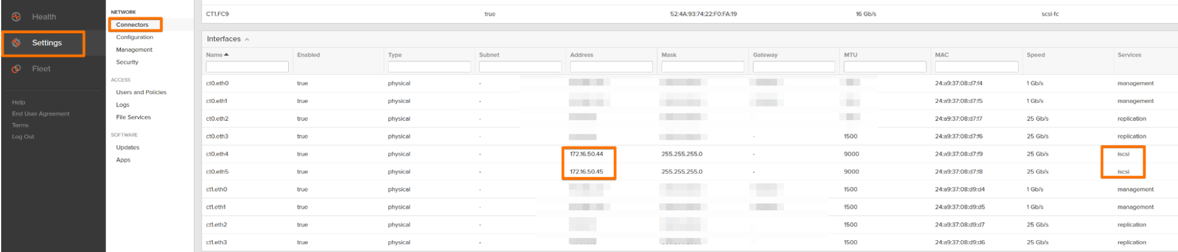The height and width of the screenshot is (252, 1178).
Task: Click the Fleet icon in sidebar
Action: coord(16,69)
